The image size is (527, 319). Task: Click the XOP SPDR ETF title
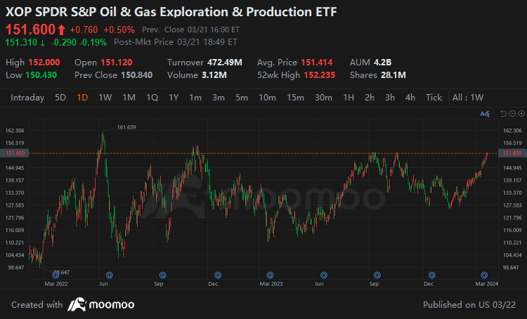pos(171,12)
